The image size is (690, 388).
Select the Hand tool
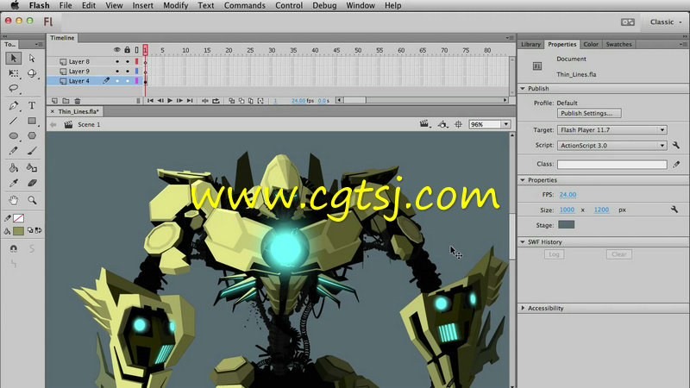click(14, 200)
